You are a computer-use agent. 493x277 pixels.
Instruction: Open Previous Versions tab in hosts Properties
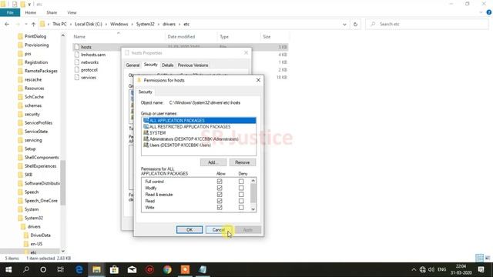click(193, 65)
